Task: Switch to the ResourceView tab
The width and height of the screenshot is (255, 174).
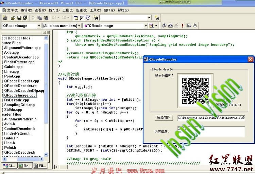Action: (26, 166)
